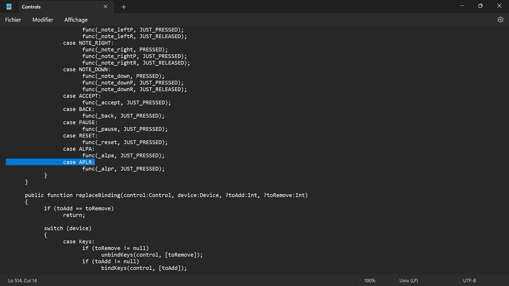Click the Ln 514, Col 14 status display
Image resolution: width=509 pixels, height=286 pixels.
22,280
